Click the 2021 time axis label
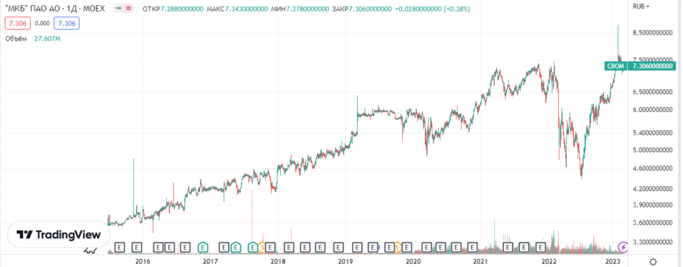The image size is (683, 267). 480,262
